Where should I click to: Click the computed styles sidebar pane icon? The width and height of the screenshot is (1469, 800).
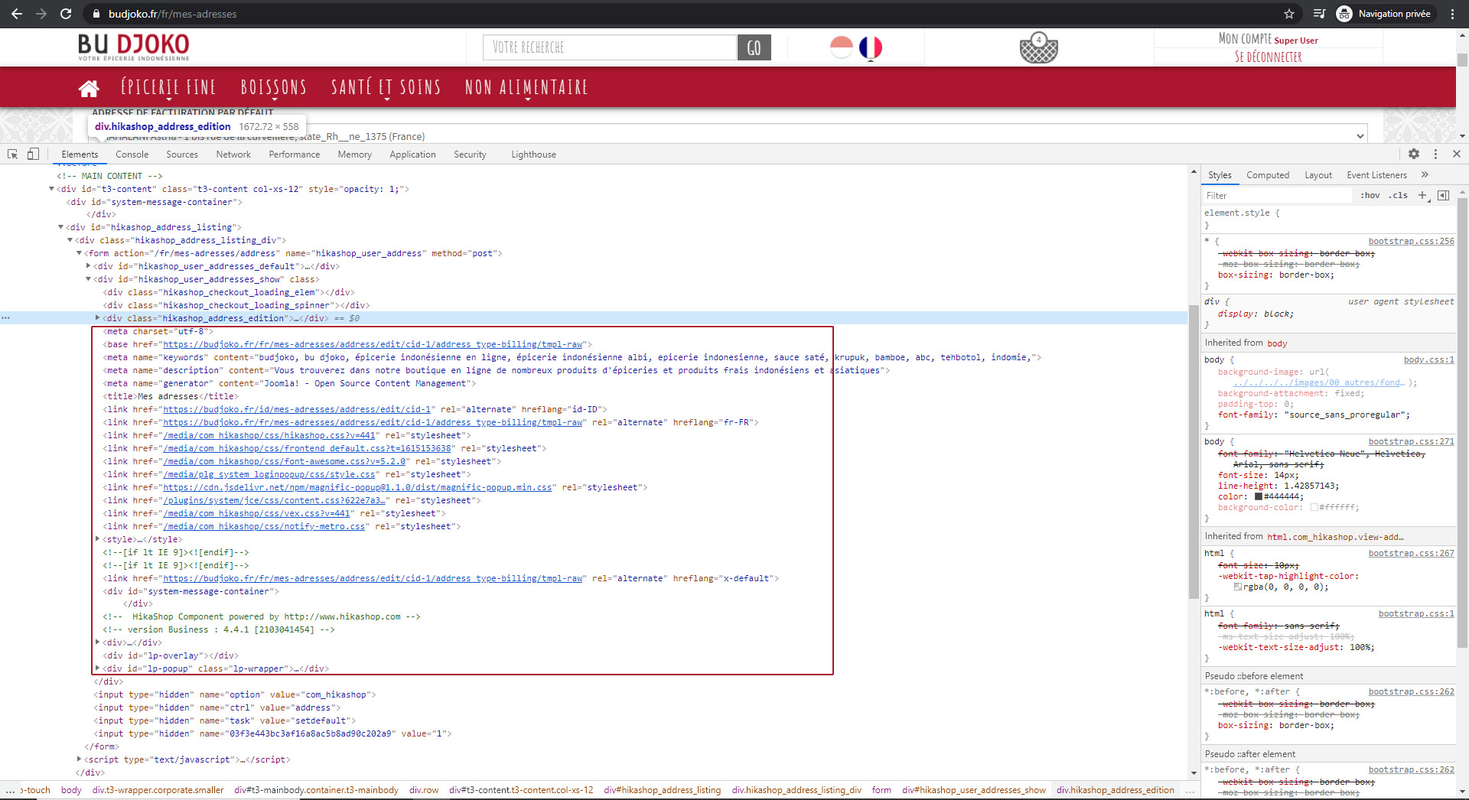(1443, 195)
